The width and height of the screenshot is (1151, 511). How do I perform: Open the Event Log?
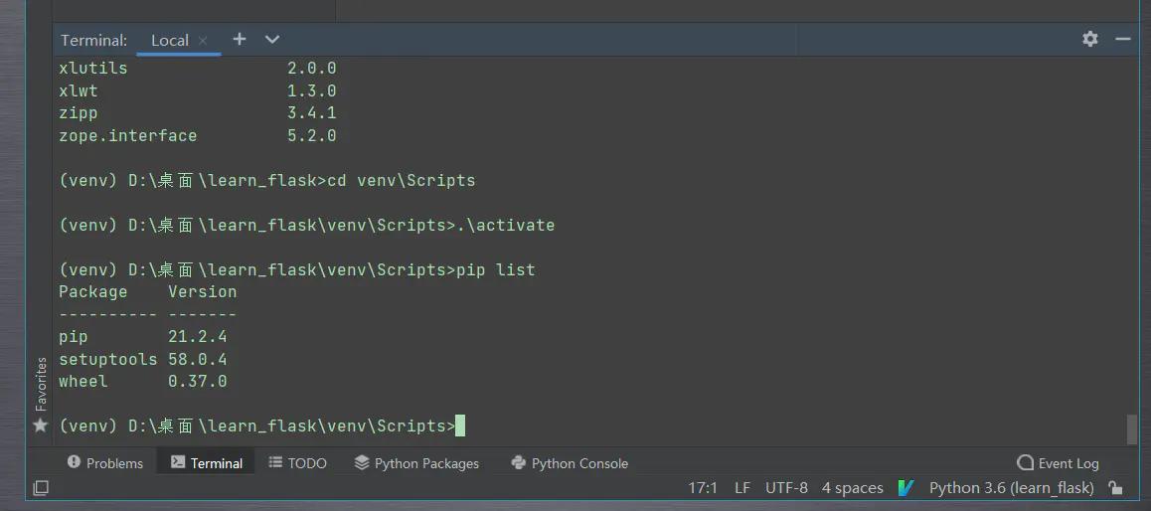(x=1058, y=463)
